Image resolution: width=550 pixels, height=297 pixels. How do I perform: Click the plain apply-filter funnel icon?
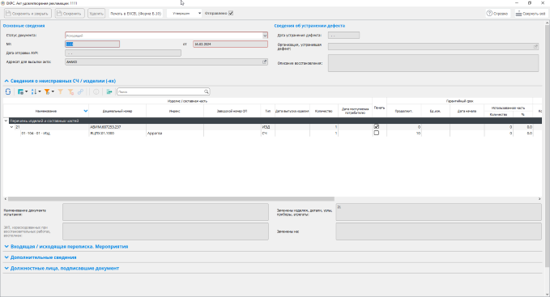coord(60,91)
